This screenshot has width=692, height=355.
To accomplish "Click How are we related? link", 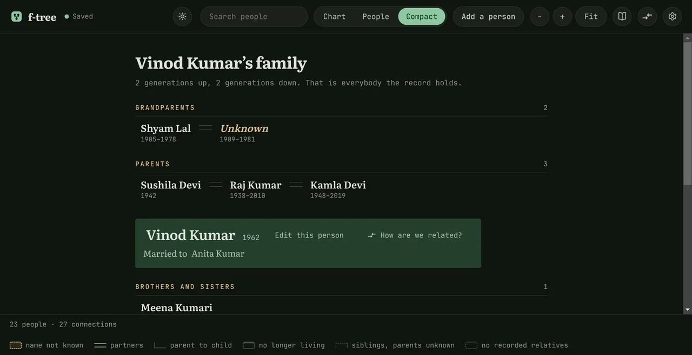I will coord(415,235).
